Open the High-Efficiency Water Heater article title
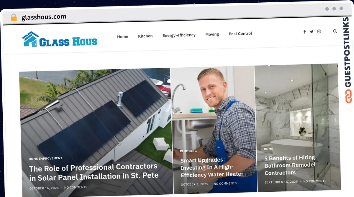 (x=212, y=167)
